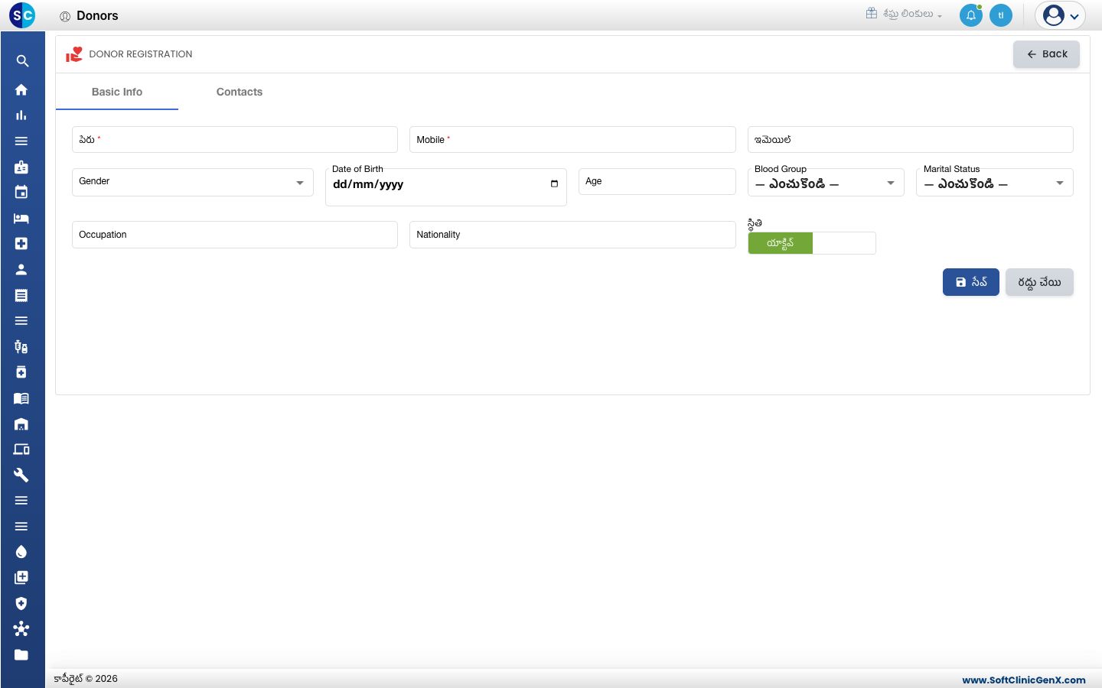
Task: Open the bed icon in sidebar
Action: [x=21, y=219]
